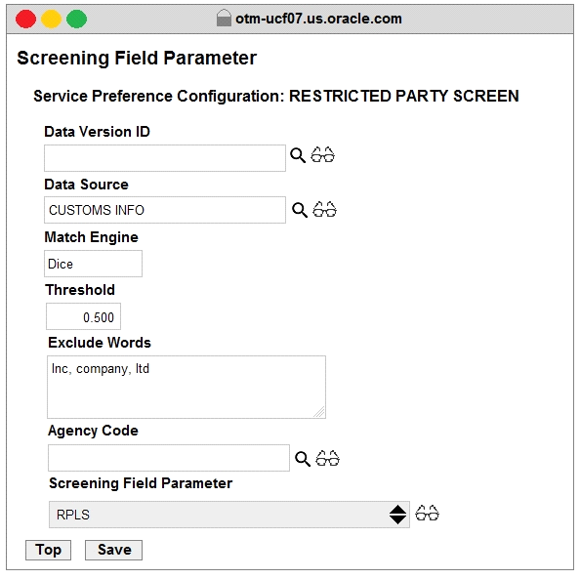Focus the Data Version ID field

(165, 158)
